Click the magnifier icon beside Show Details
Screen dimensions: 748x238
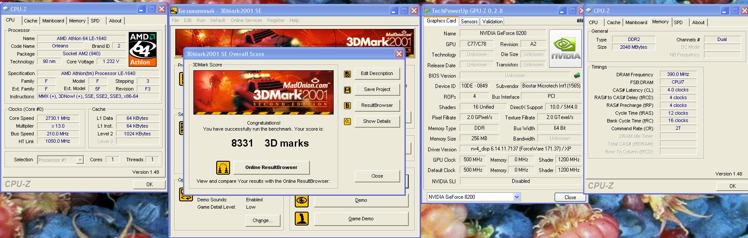[347, 122]
